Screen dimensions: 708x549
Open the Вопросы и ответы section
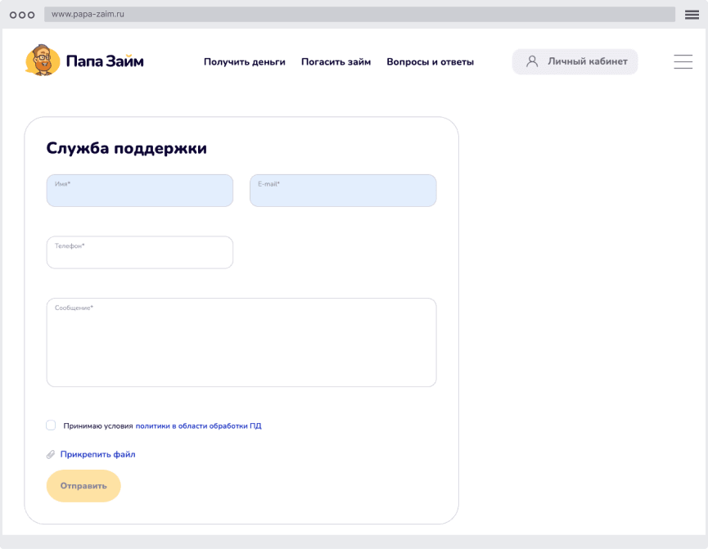coord(430,61)
